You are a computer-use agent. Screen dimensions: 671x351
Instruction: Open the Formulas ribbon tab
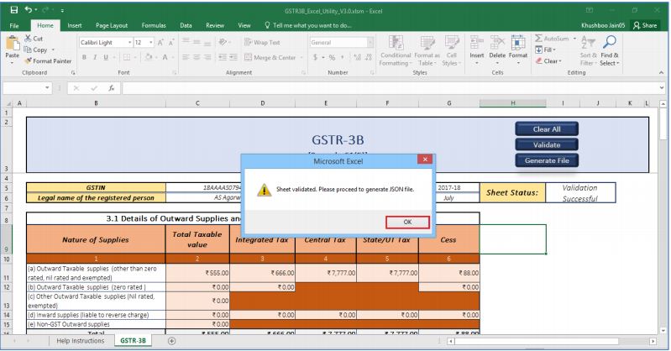coord(154,26)
